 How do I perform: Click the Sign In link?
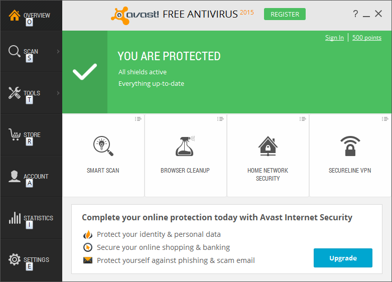[334, 38]
